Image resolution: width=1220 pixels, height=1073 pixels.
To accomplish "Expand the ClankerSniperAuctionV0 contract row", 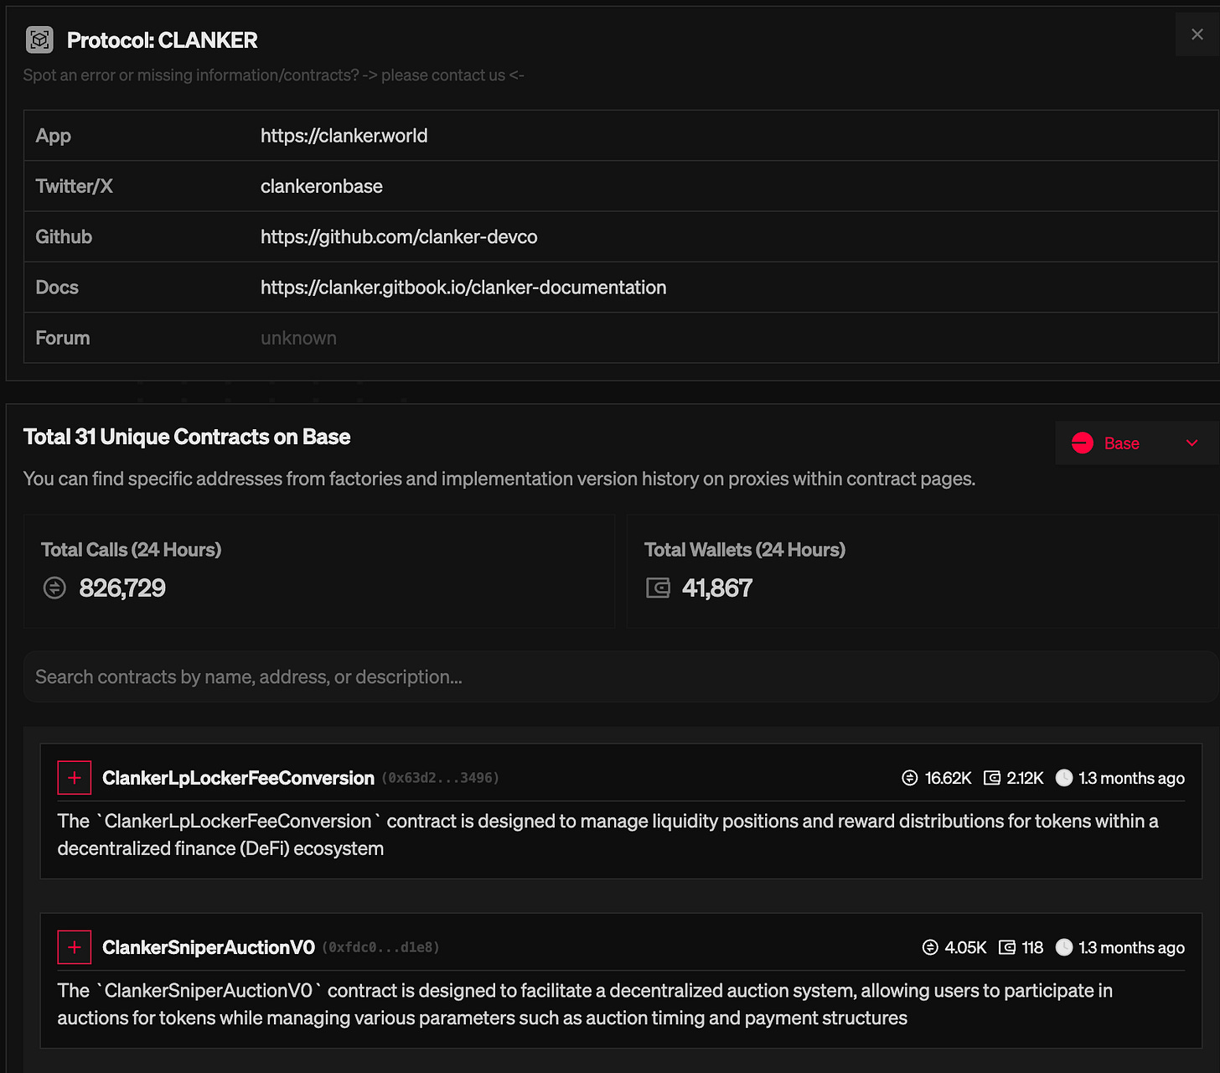I will tap(74, 947).
